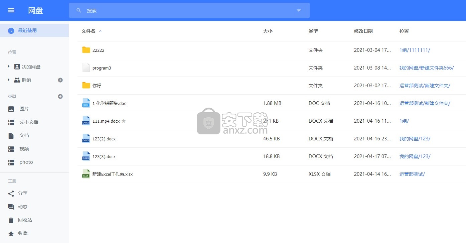This screenshot has width=466, height=243.
Task: Select the file name 22222
Action: point(99,50)
